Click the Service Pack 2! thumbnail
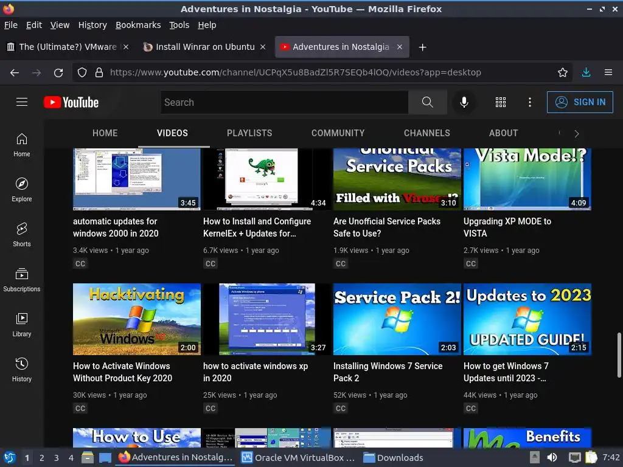The image size is (623, 467). tap(397, 319)
